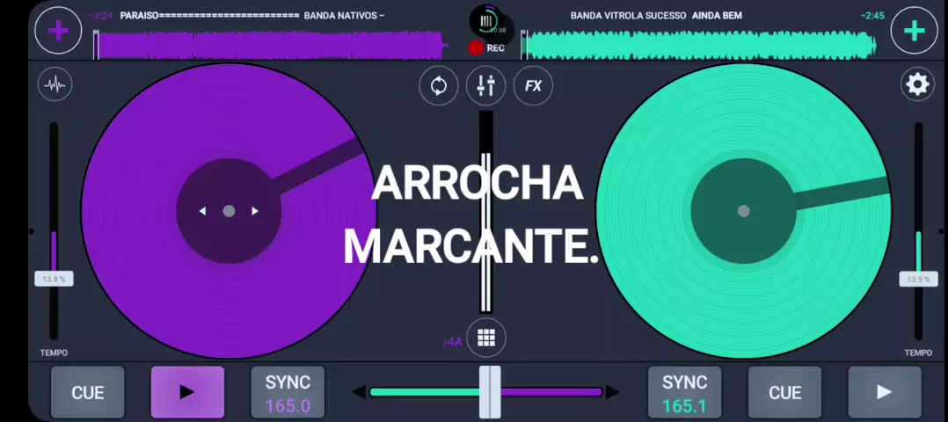The image size is (948, 422).
Task: Toggle SYNC on the left deck
Action: click(288, 392)
